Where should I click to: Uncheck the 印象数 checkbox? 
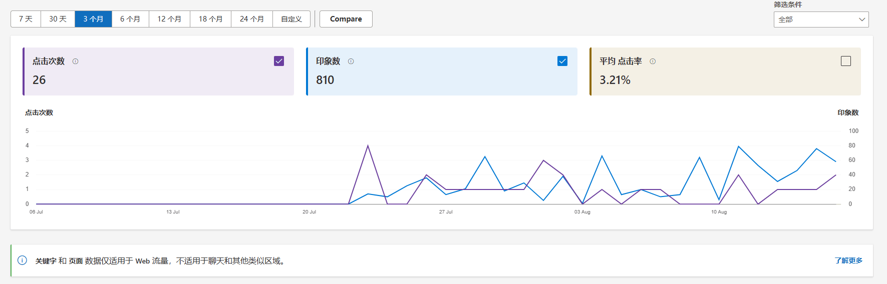click(562, 61)
